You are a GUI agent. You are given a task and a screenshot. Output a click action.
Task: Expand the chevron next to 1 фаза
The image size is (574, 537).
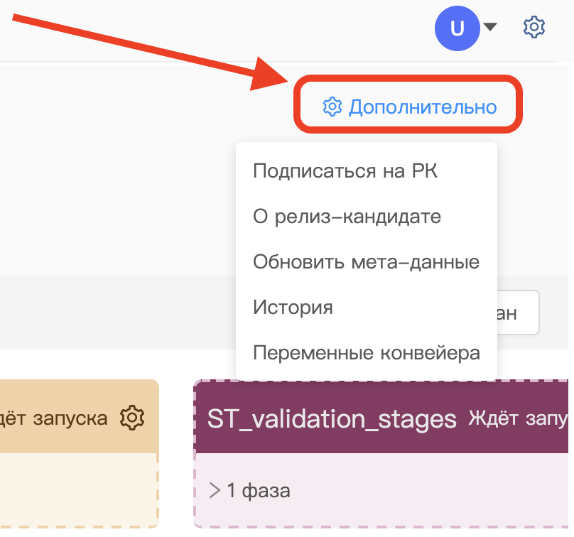215,490
